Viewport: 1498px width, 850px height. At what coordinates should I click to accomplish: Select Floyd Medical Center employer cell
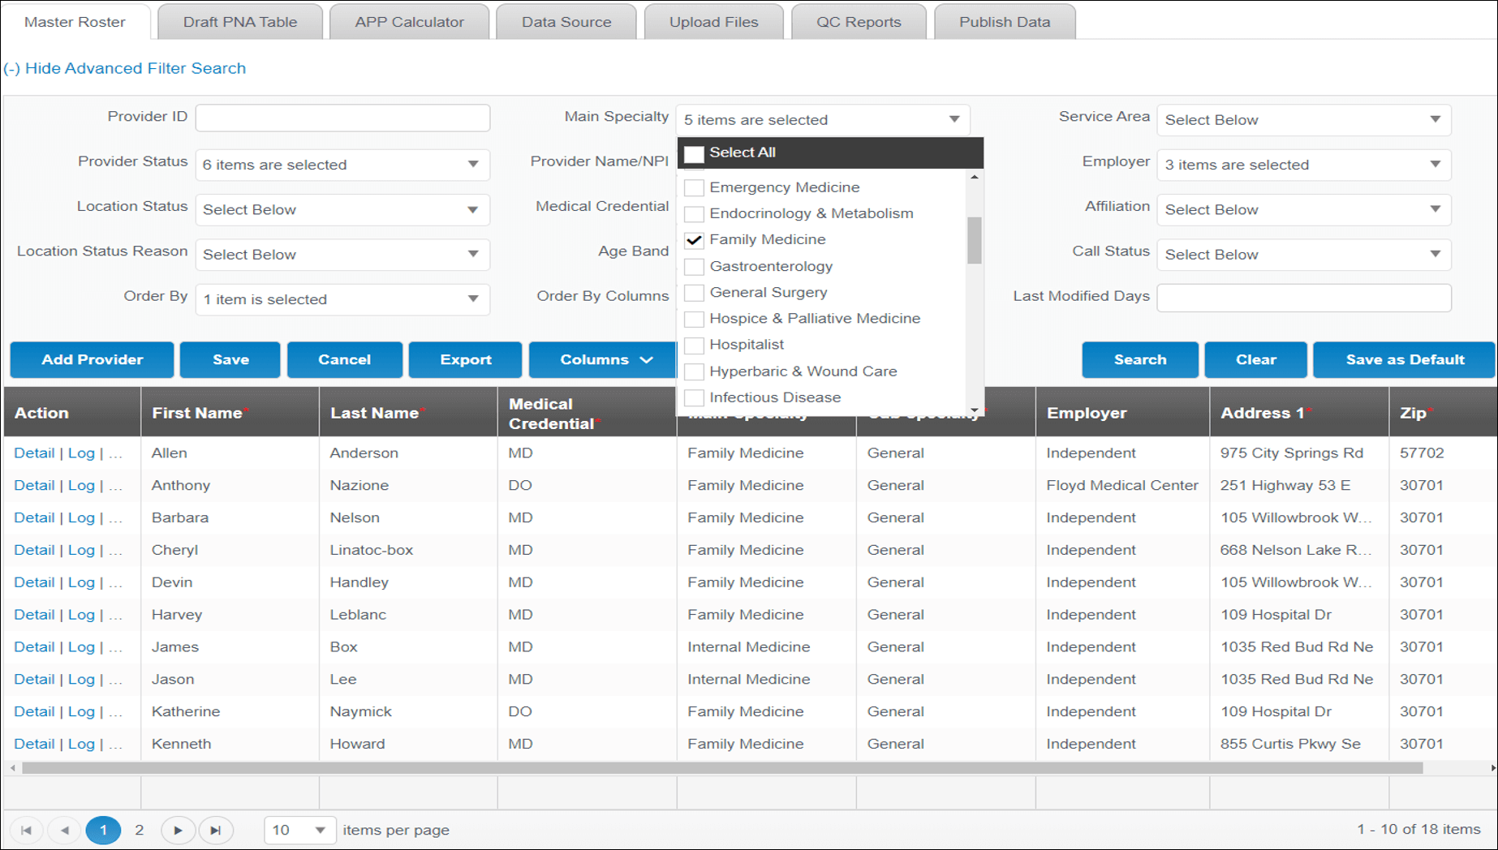pos(1122,485)
